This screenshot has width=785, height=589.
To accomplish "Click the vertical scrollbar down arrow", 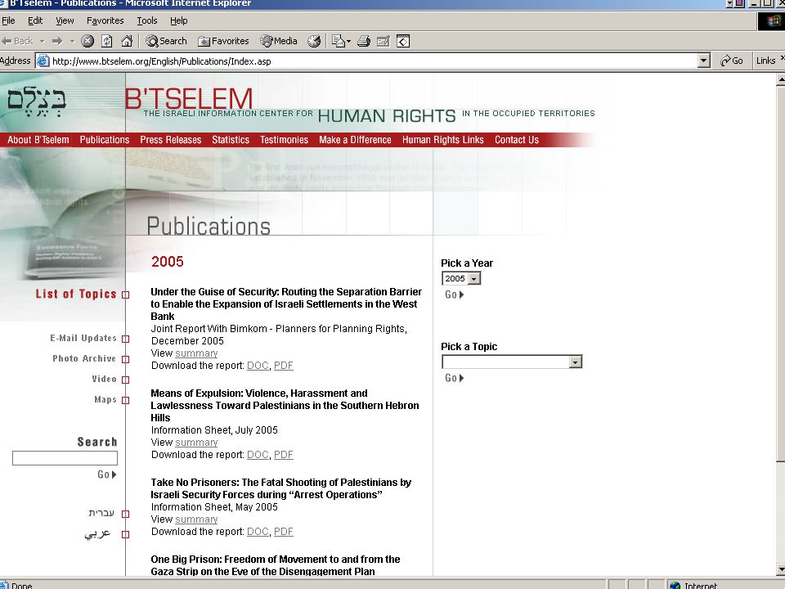I will 780,569.
